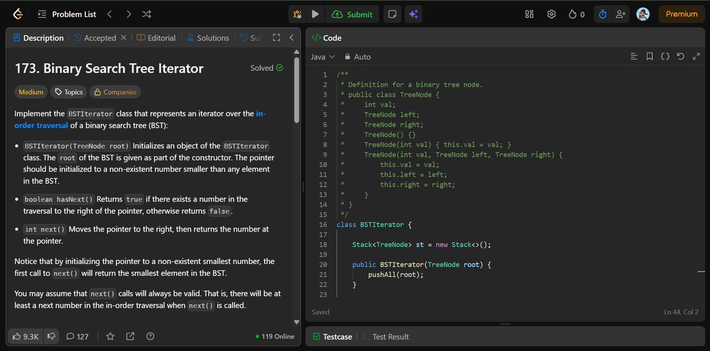Screen dimensions: 710x351
Task: Click the Stack st declaration code line
Action: click(422, 245)
